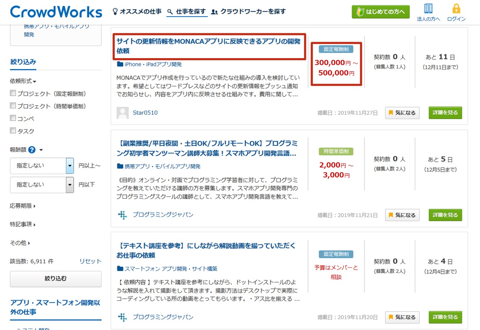Click the Star0510 avatar thumbnail
480x330 pixels.
(123, 113)
